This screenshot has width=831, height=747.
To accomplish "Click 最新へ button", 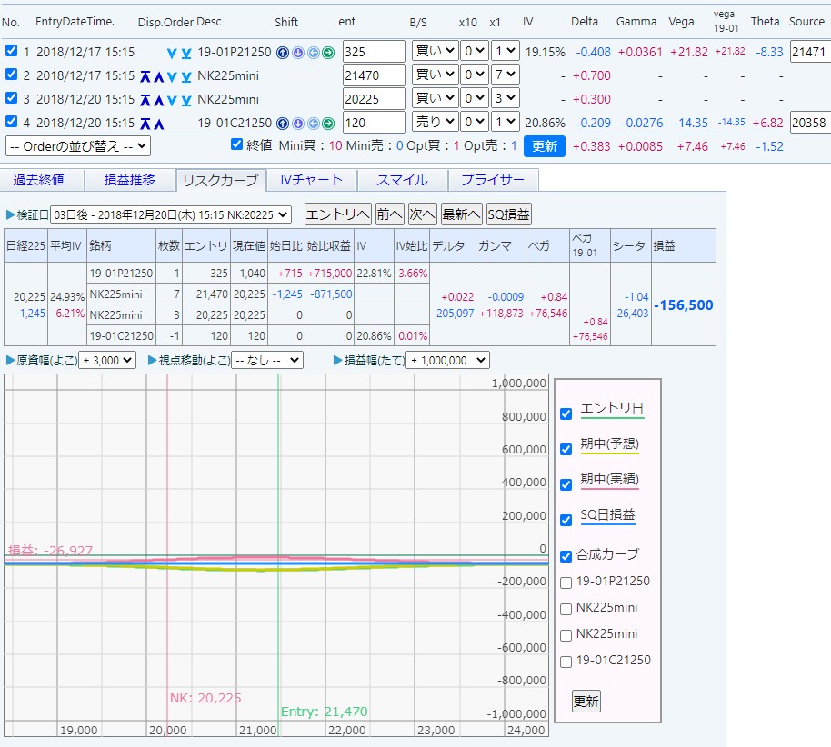I will 461,214.
